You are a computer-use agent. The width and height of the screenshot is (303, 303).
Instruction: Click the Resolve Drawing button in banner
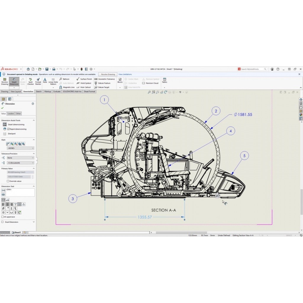coord(108,74)
